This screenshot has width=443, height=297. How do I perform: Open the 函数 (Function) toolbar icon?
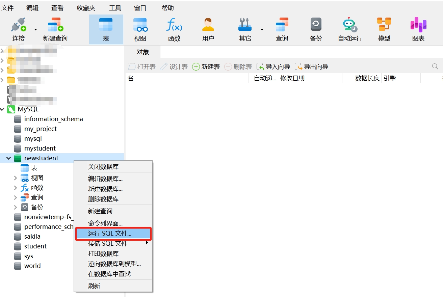coord(174,25)
